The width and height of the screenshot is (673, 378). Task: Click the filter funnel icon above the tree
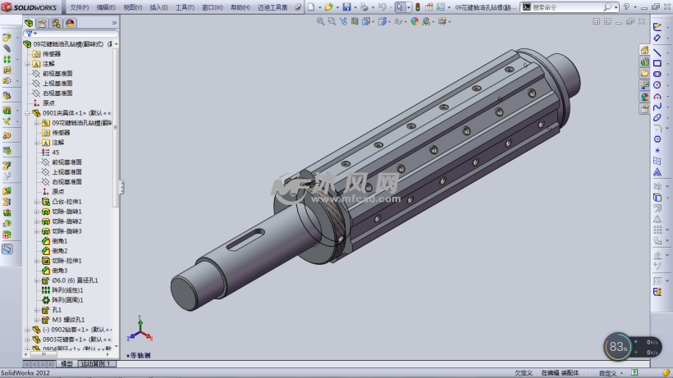(x=29, y=34)
